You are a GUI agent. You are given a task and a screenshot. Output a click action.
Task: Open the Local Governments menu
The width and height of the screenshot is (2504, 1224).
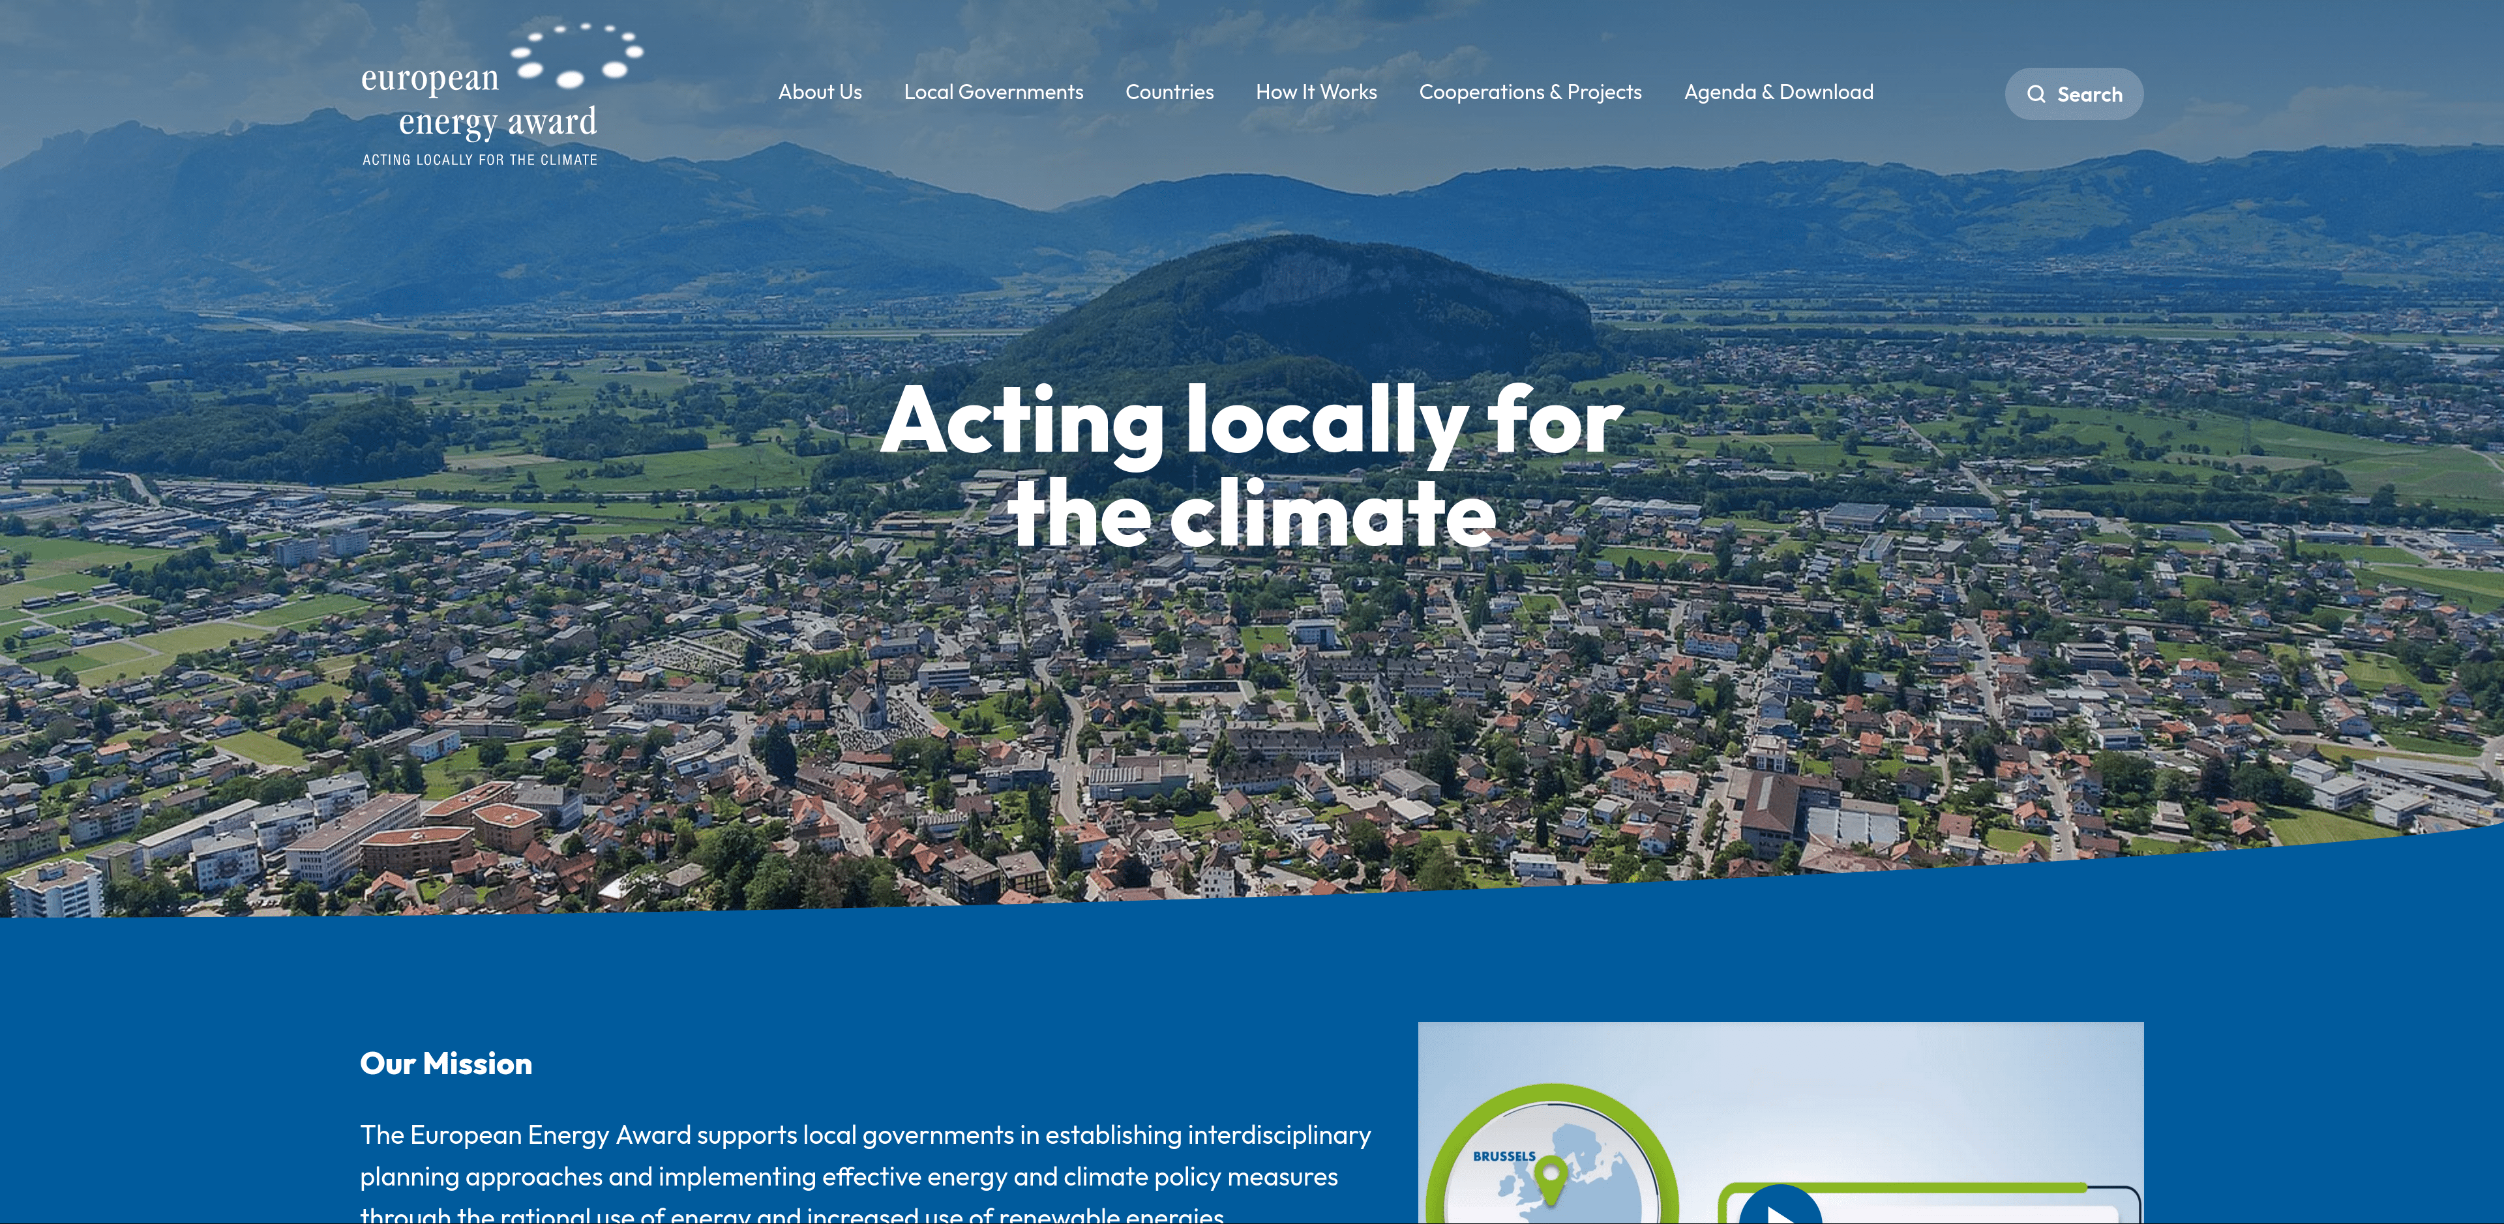(x=992, y=93)
